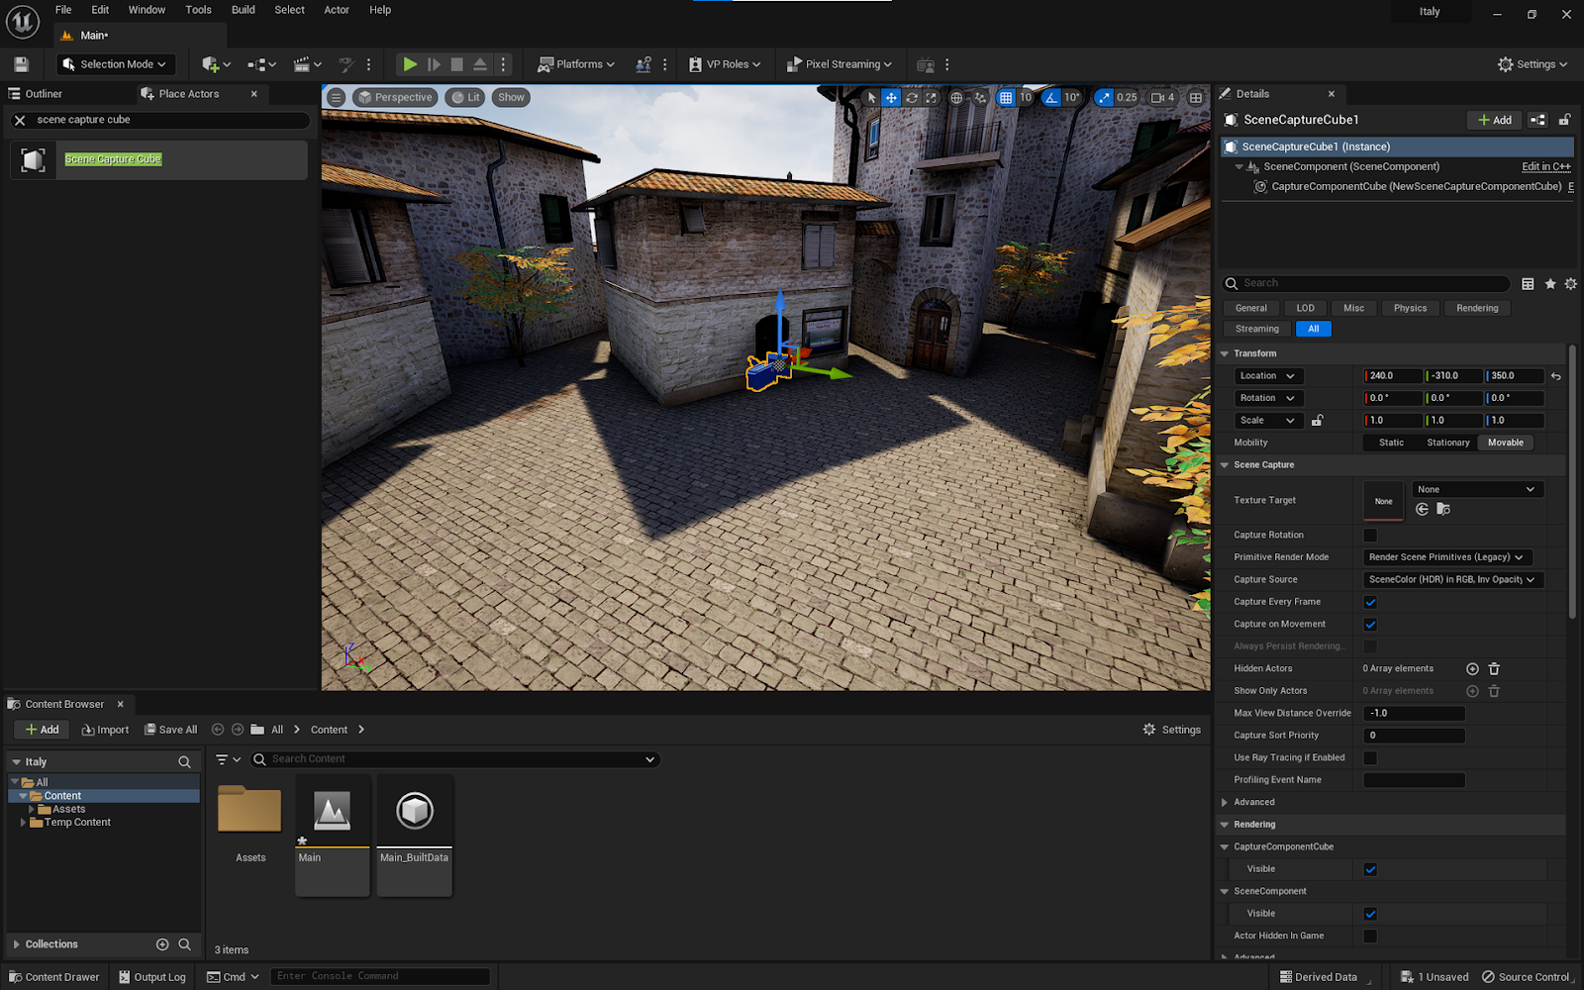Screen dimensions: 1584x990
Task: Add element to Hidden Actors array
Action: [x=1472, y=669]
